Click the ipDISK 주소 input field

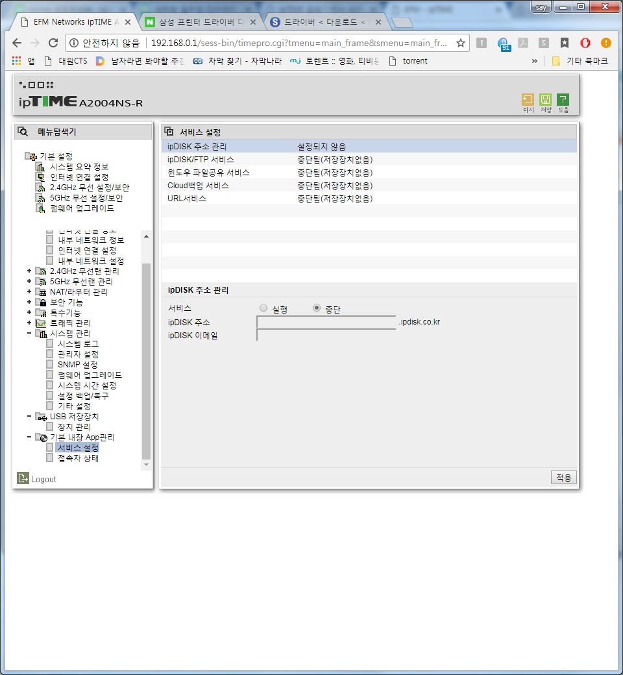click(326, 322)
